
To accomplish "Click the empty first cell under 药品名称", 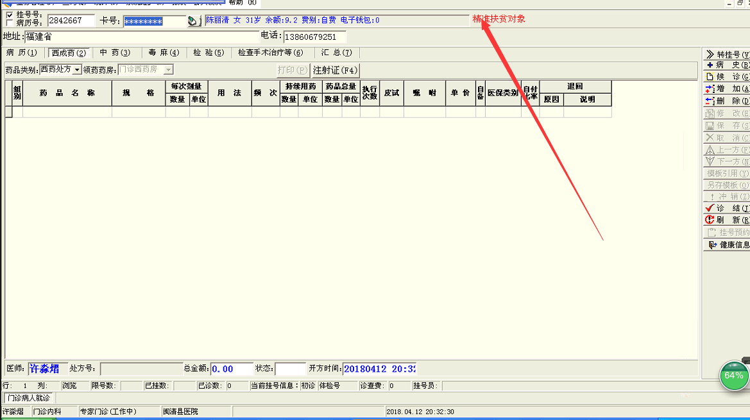I will coord(67,112).
